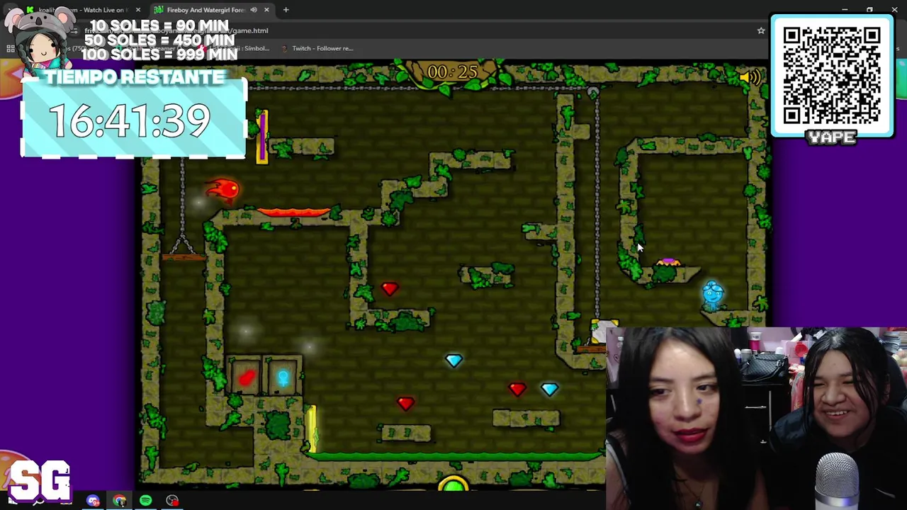The height and width of the screenshot is (510, 907).
Task: Click the red gem next to the blue gem
Action: pyautogui.click(x=517, y=389)
